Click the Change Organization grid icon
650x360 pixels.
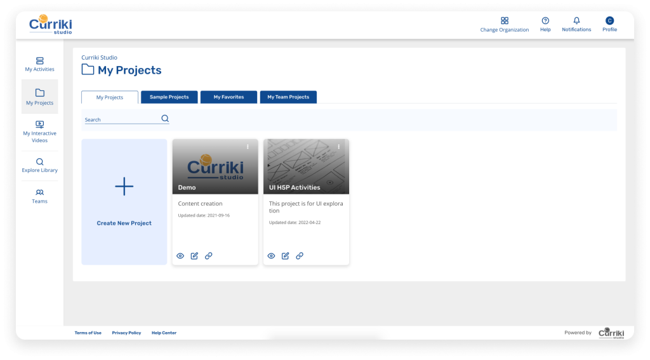pos(505,21)
